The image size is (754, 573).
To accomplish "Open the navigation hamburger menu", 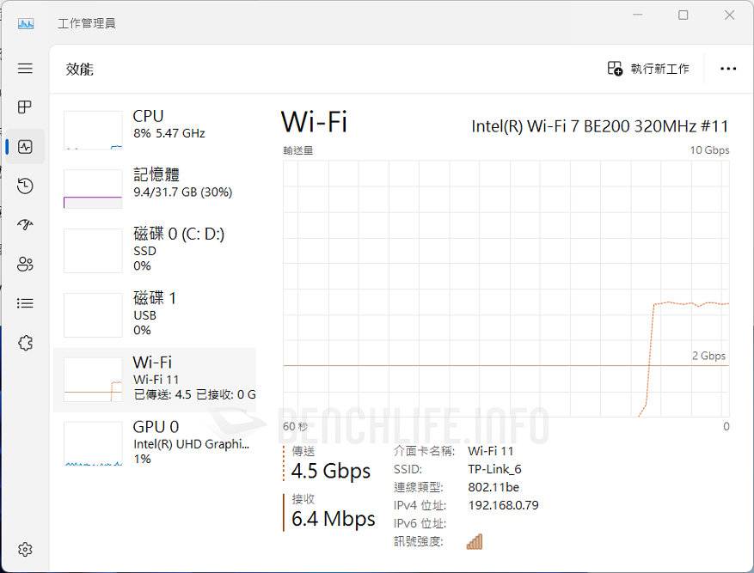I will click(25, 68).
